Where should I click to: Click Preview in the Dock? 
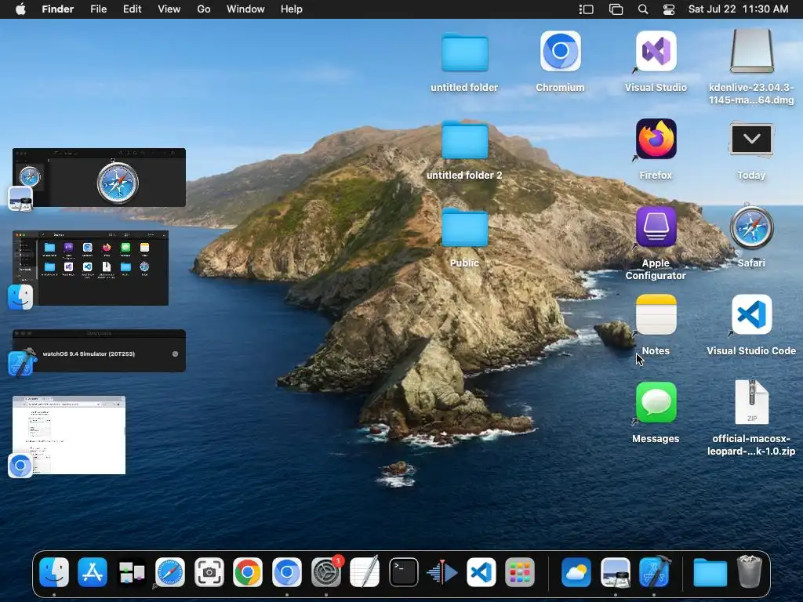pos(615,571)
